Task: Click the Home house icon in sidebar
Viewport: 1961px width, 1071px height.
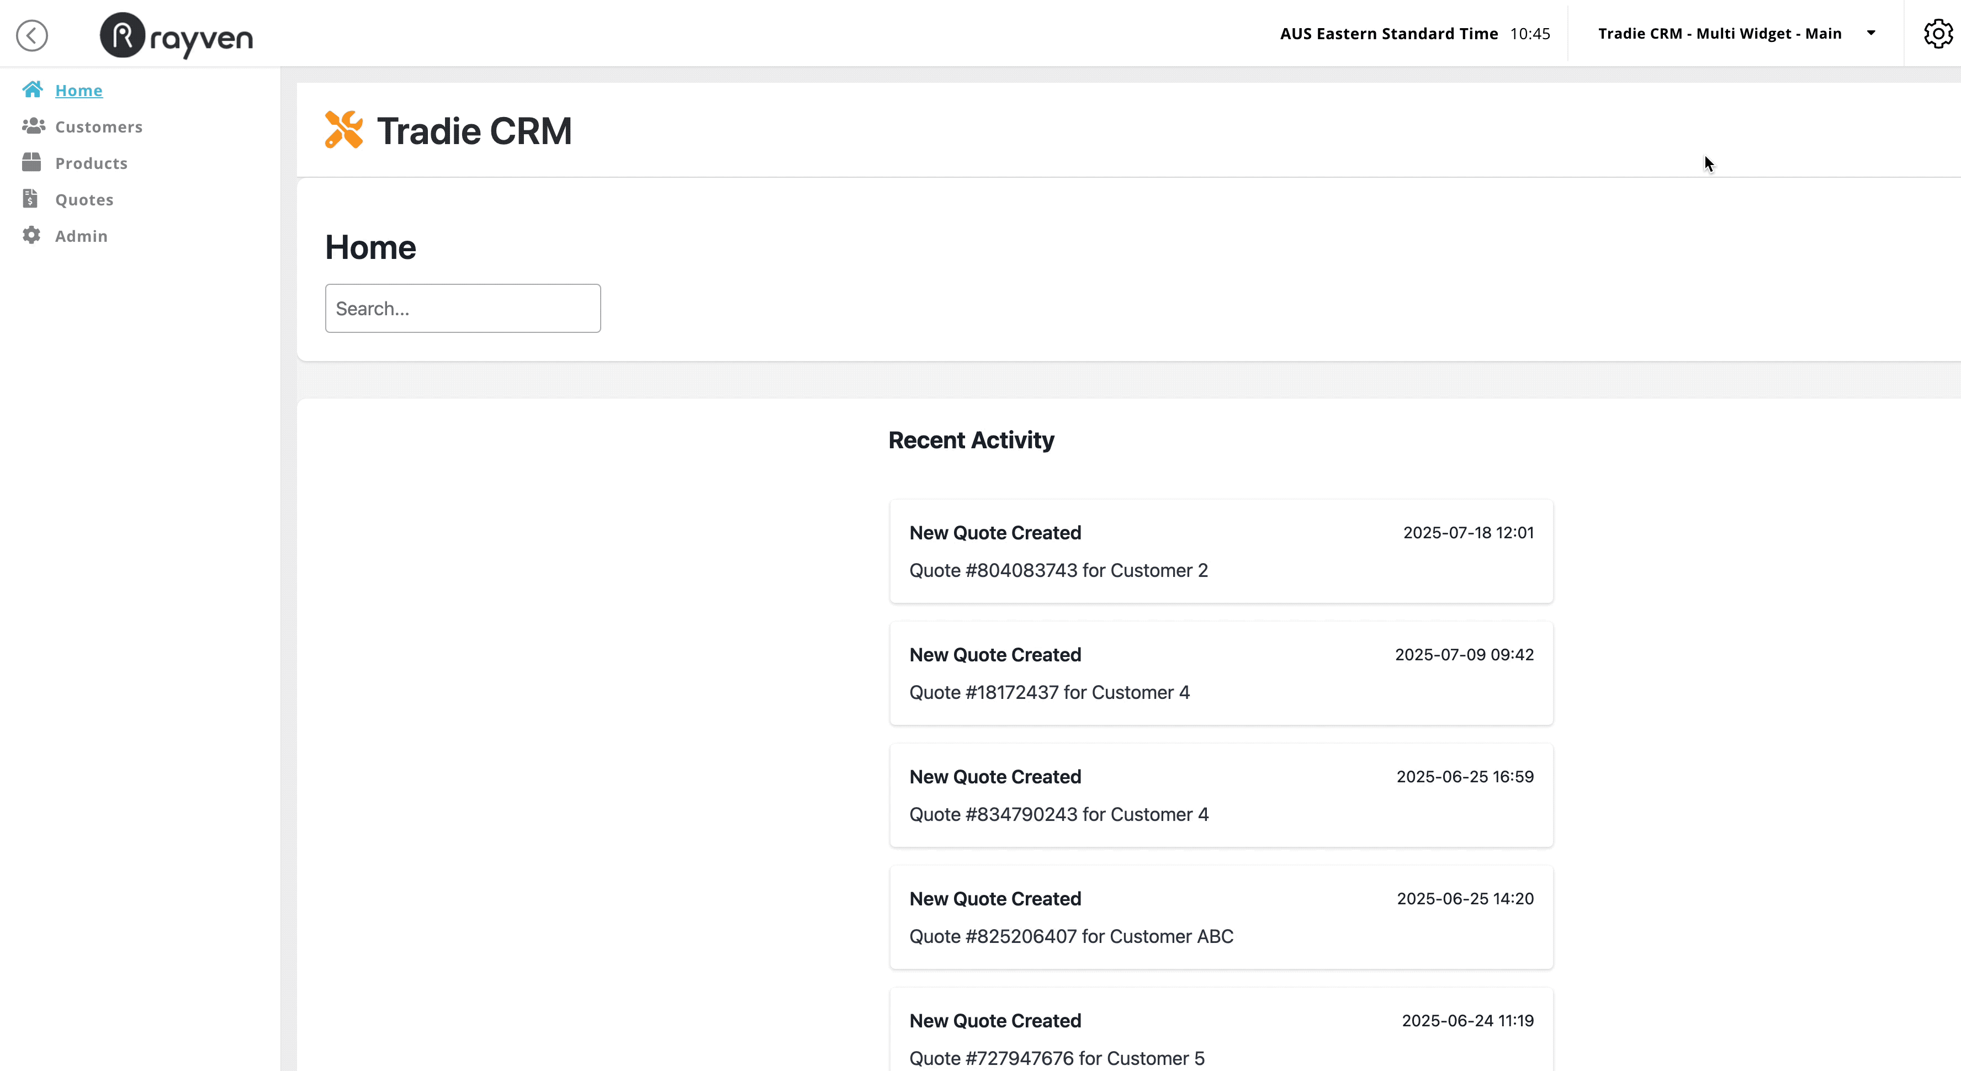Action: click(33, 90)
